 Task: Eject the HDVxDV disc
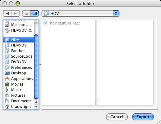coord(30,30)
